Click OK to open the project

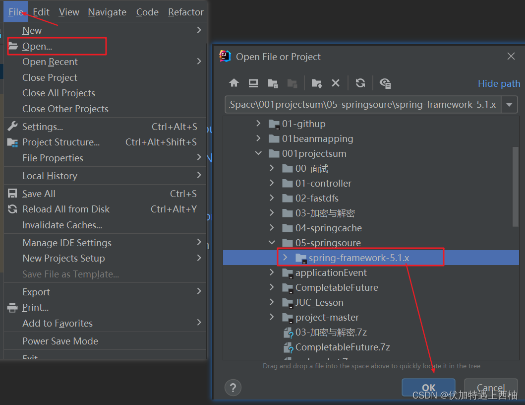428,388
